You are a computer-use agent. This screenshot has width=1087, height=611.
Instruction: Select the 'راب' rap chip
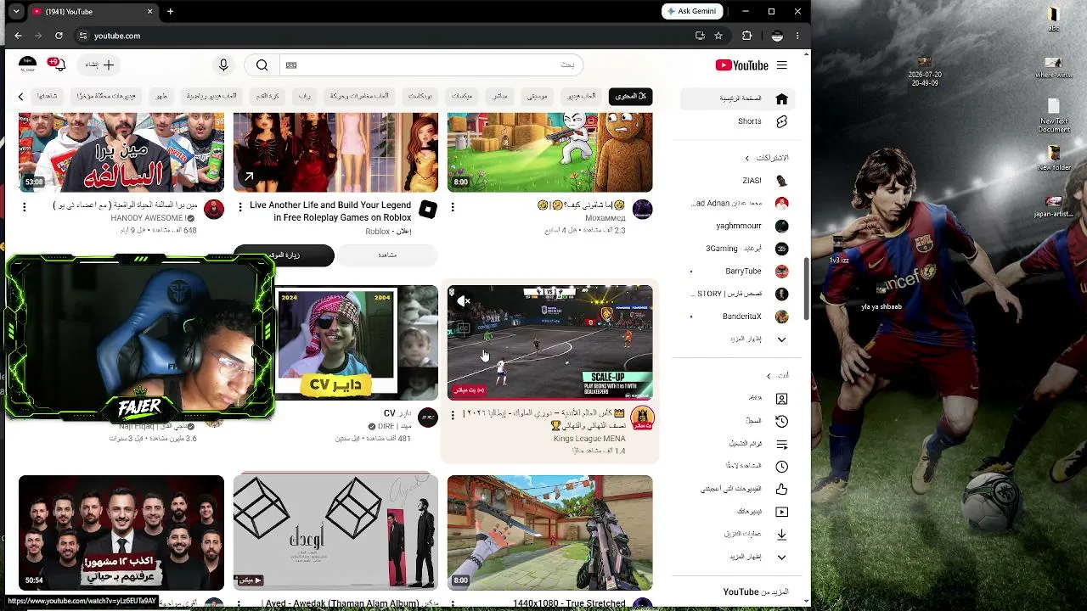305,97
